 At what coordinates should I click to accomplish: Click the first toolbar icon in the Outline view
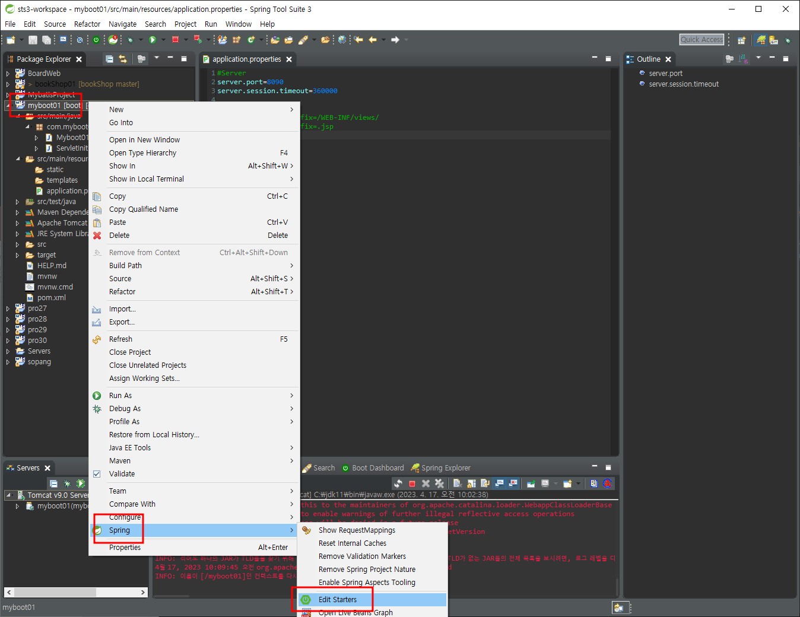coord(729,59)
